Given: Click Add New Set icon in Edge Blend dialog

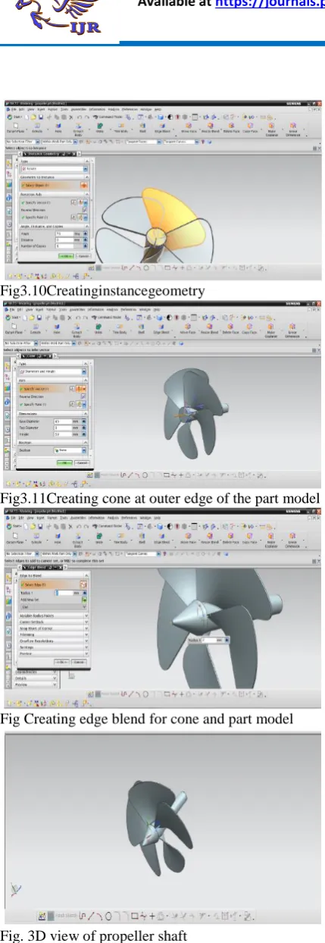Looking at the screenshot, I should pos(84,599).
